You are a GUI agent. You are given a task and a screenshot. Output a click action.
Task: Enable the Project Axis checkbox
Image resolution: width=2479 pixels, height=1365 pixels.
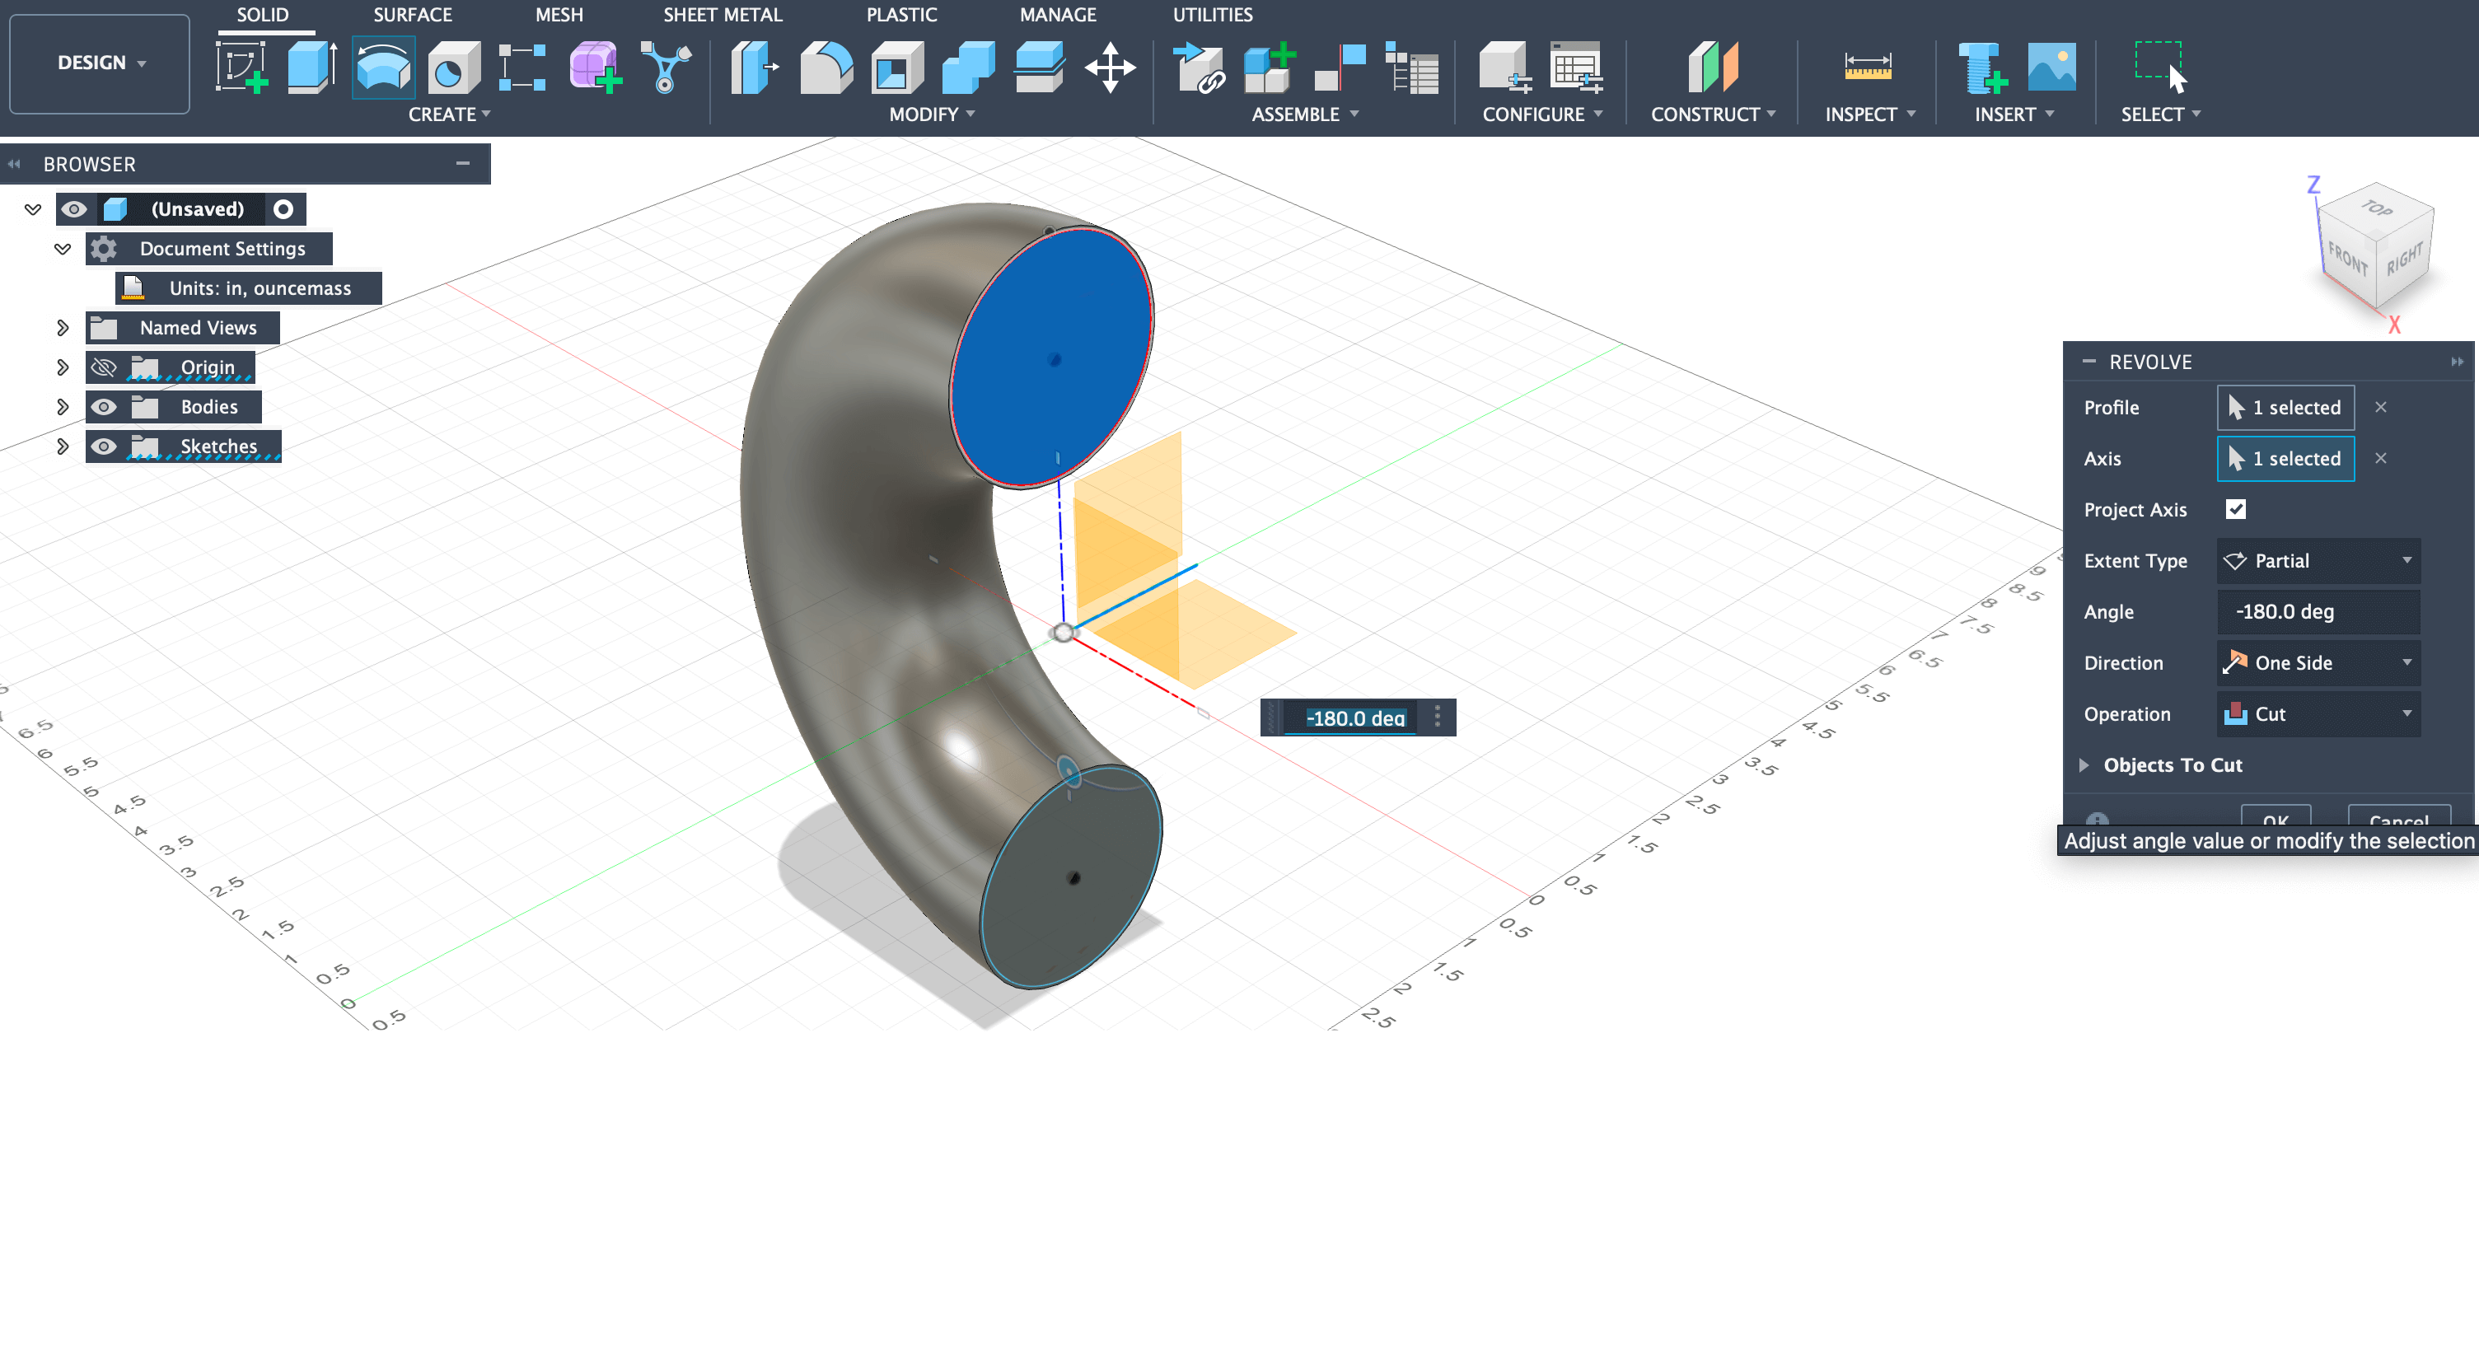pos(2237,509)
